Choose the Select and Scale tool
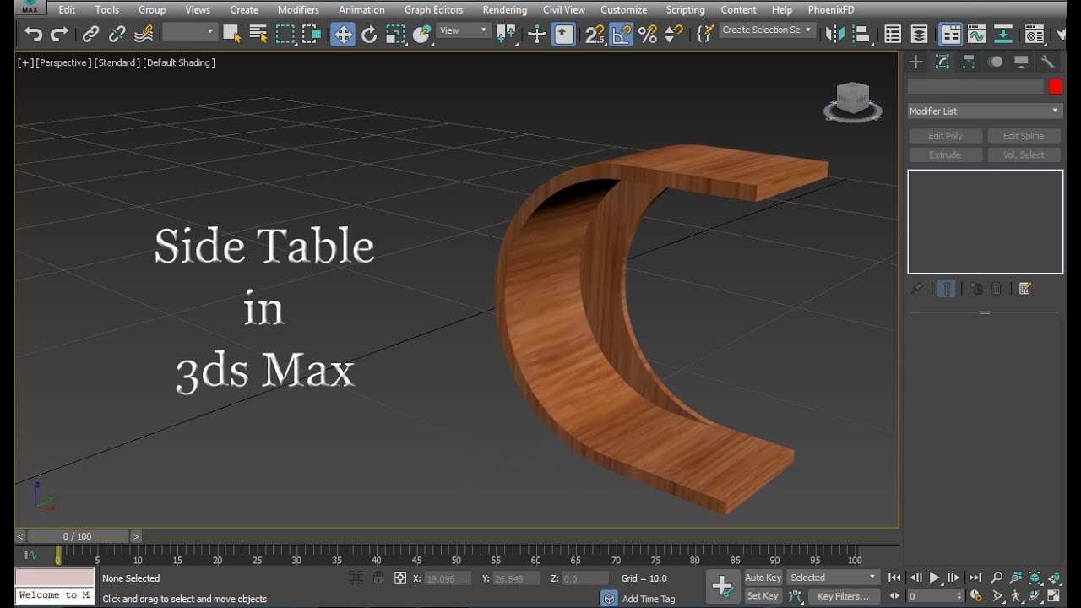Viewport: 1081px width, 608px height. click(x=395, y=34)
